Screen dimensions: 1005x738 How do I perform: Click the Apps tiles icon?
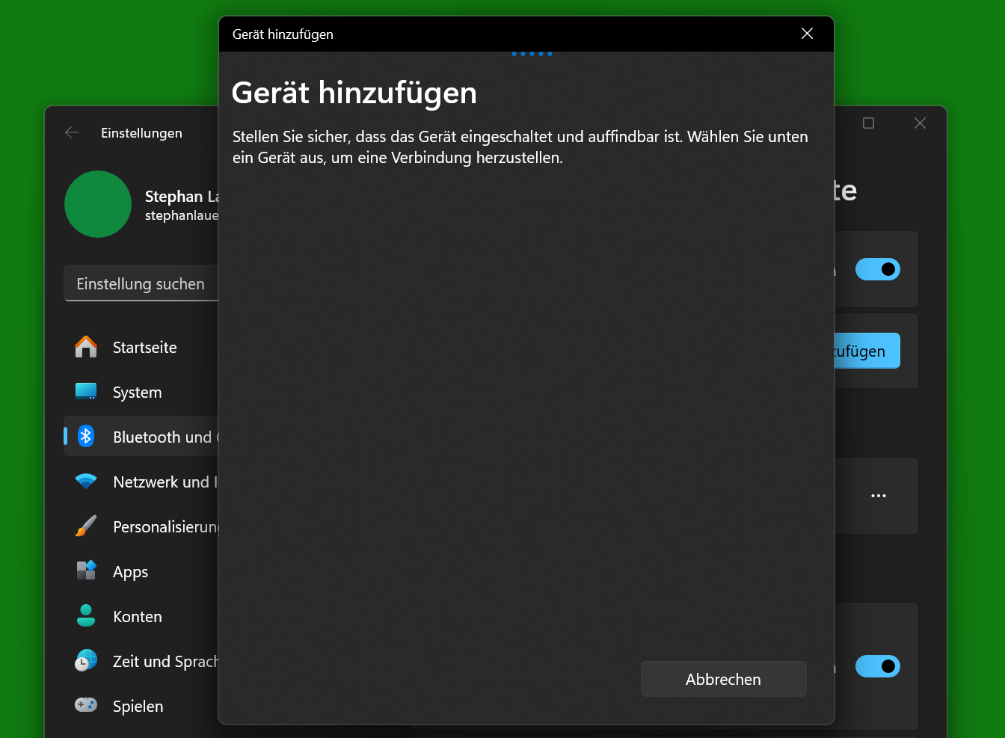[86, 571]
